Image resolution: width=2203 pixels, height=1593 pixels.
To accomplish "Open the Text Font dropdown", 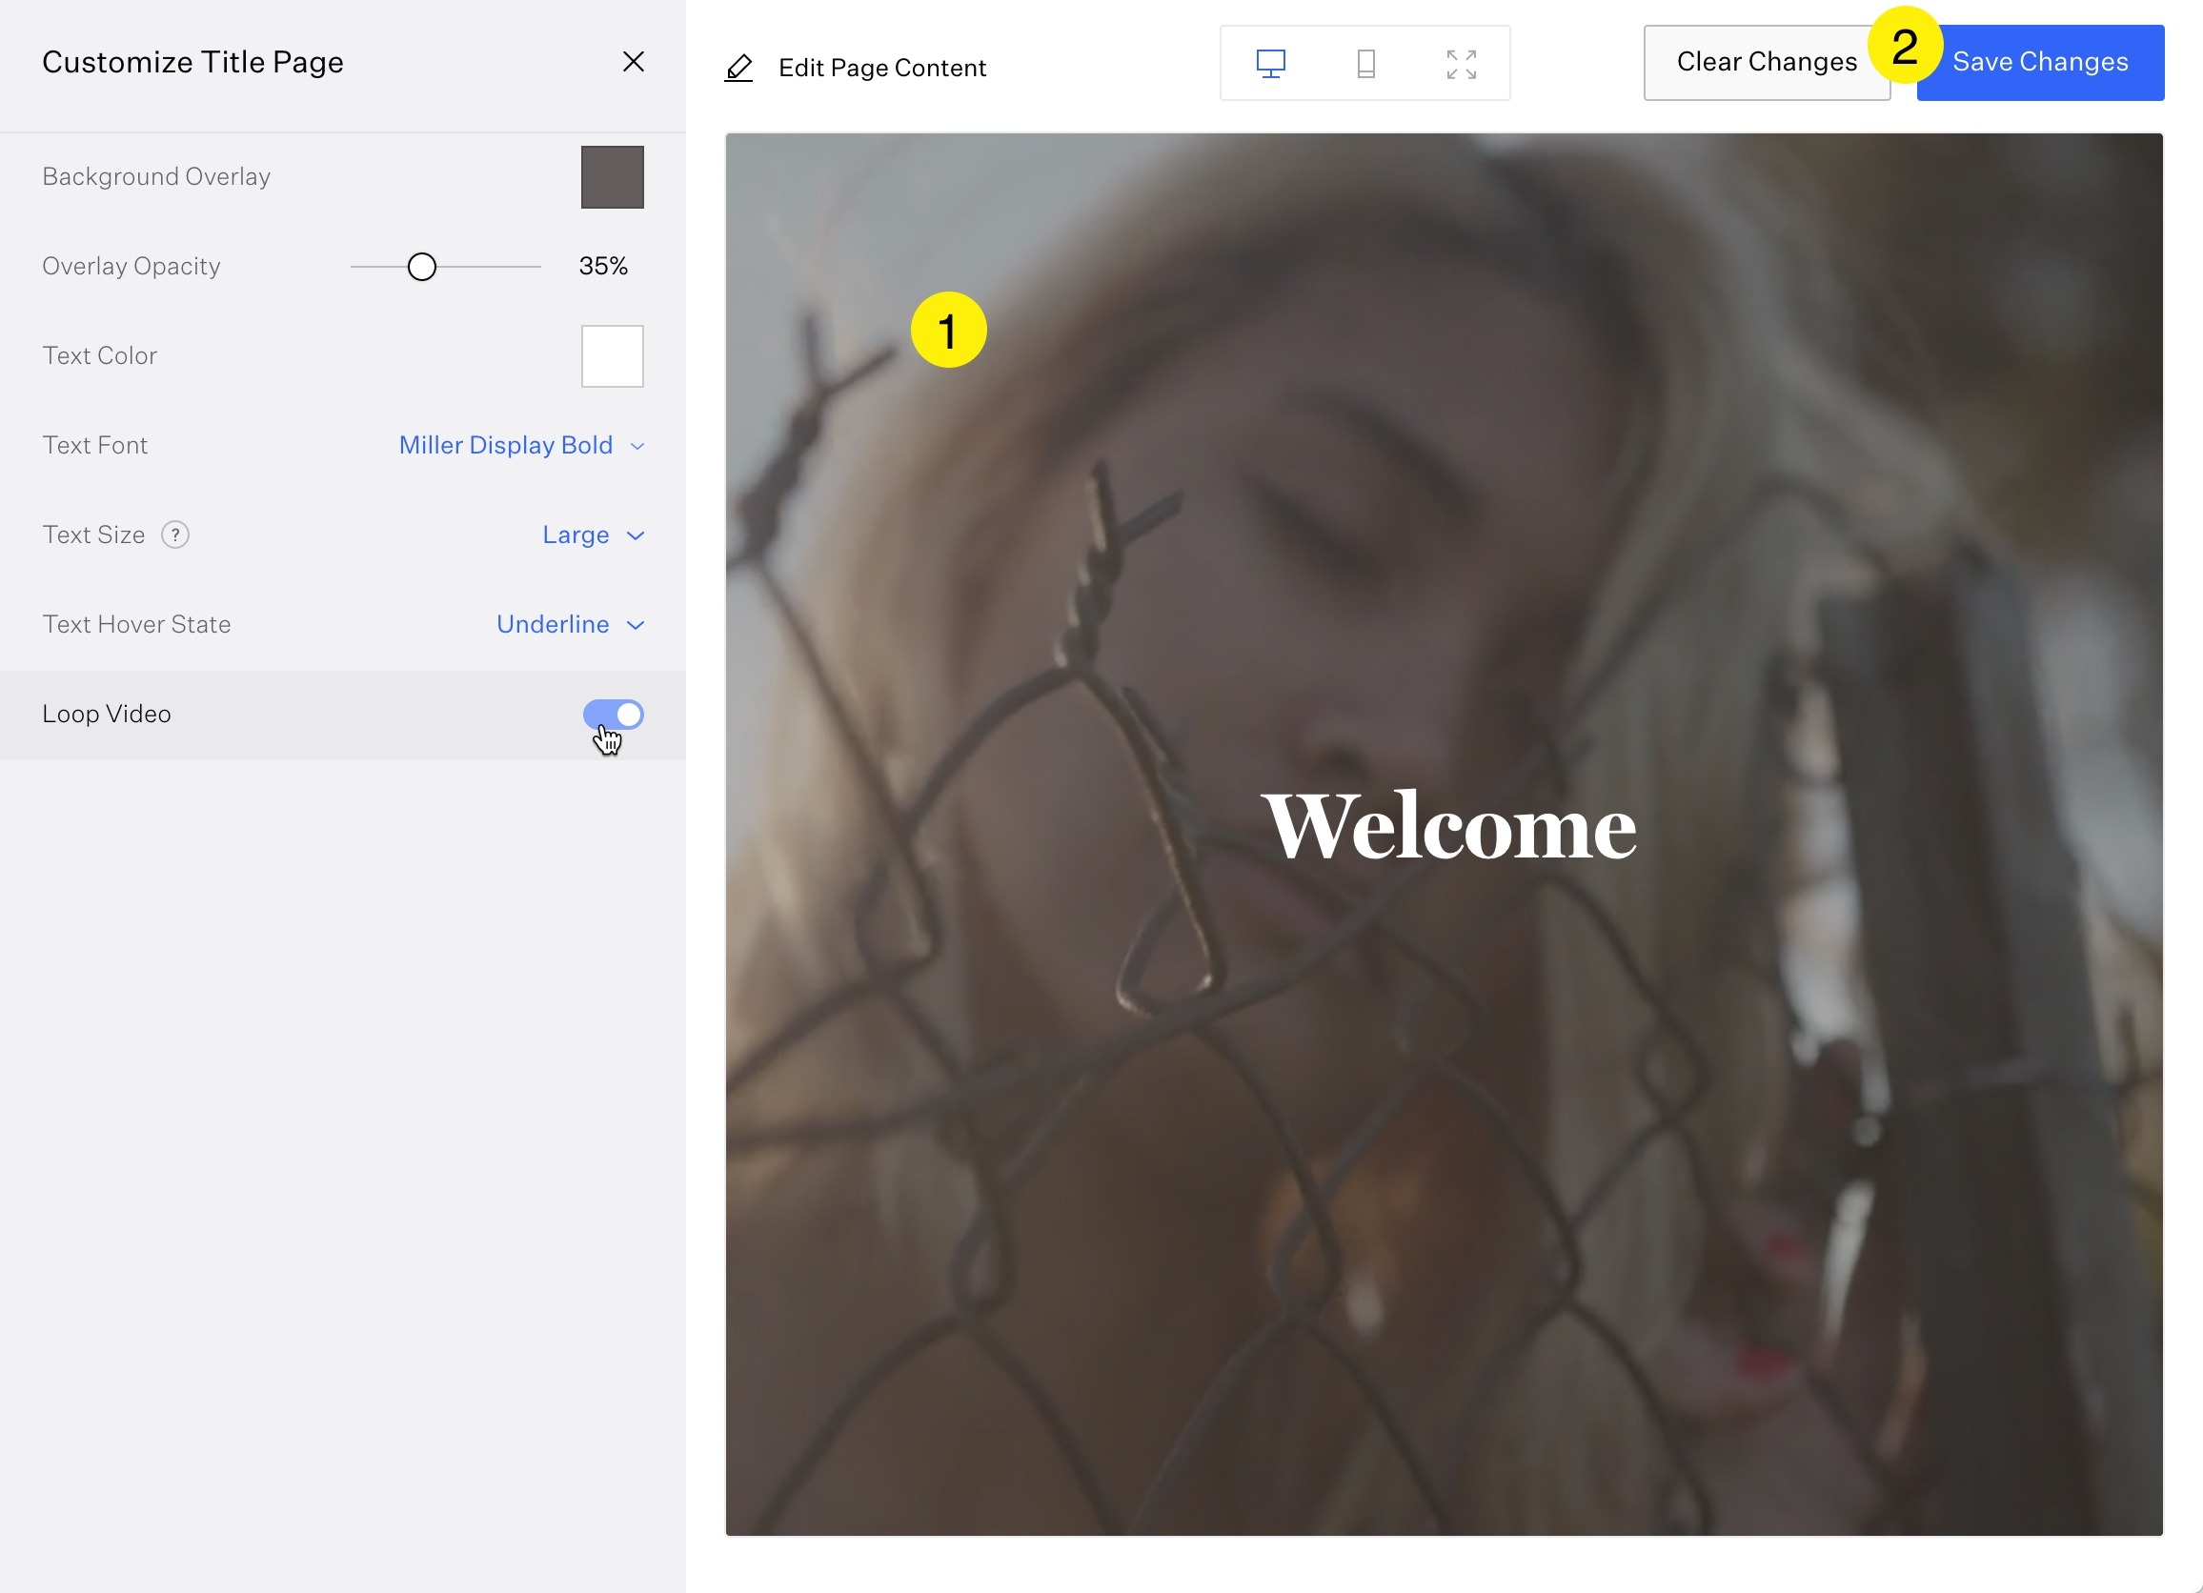I will coord(521,446).
